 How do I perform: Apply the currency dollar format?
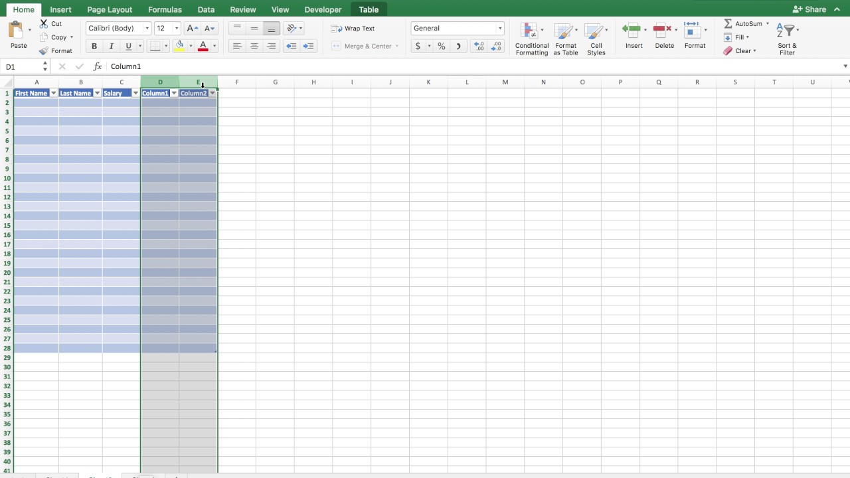click(418, 46)
